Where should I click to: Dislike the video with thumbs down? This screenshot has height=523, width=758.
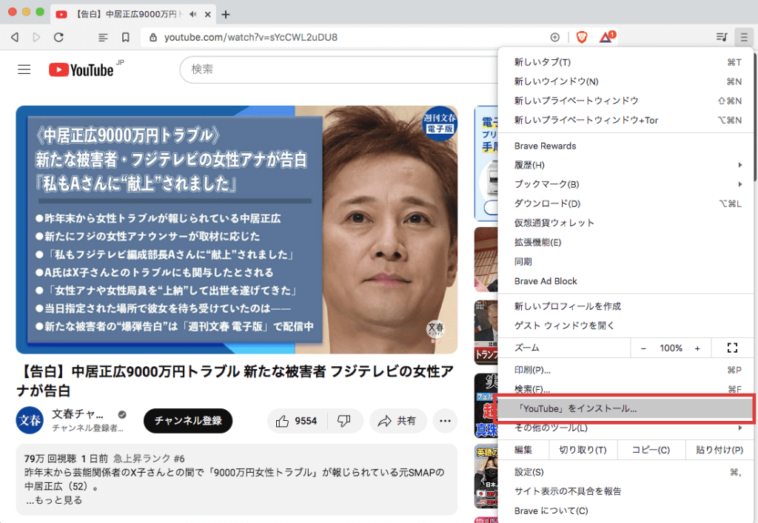click(344, 421)
